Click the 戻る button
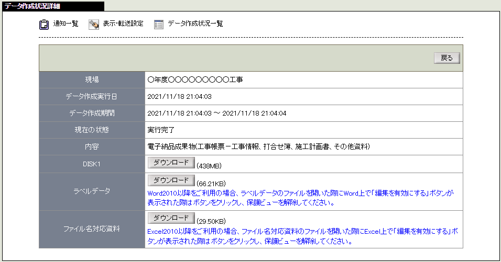Viewport: 501px width, 262px height. [446, 58]
